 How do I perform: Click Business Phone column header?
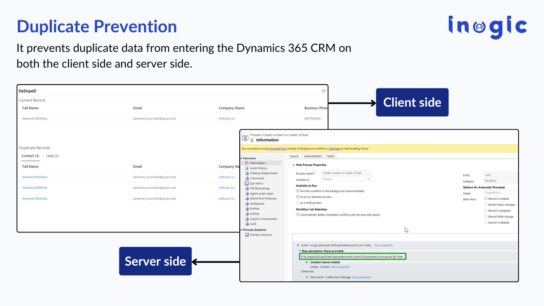pos(316,108)
